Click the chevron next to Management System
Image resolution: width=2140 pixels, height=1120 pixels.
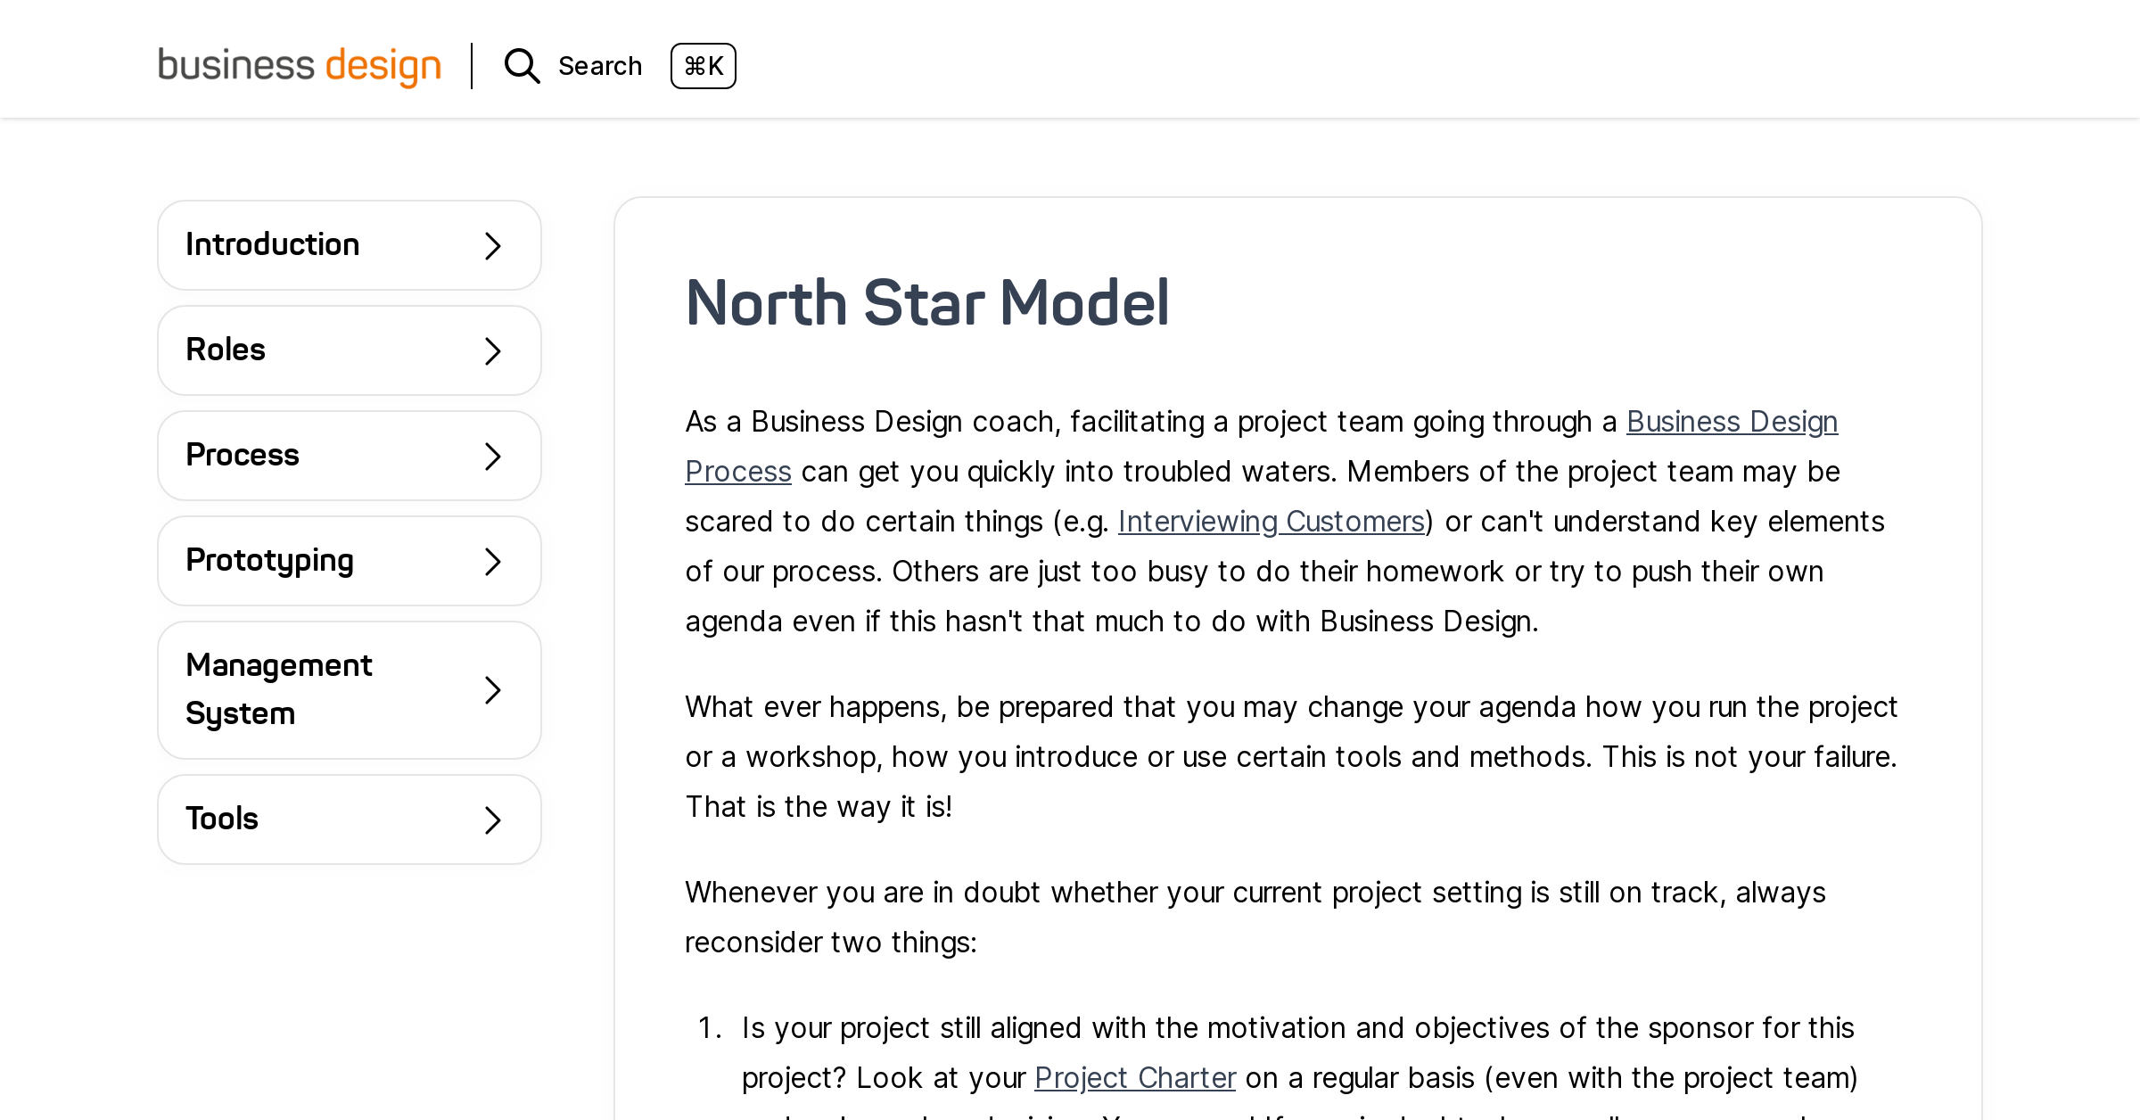pos(492,690)
